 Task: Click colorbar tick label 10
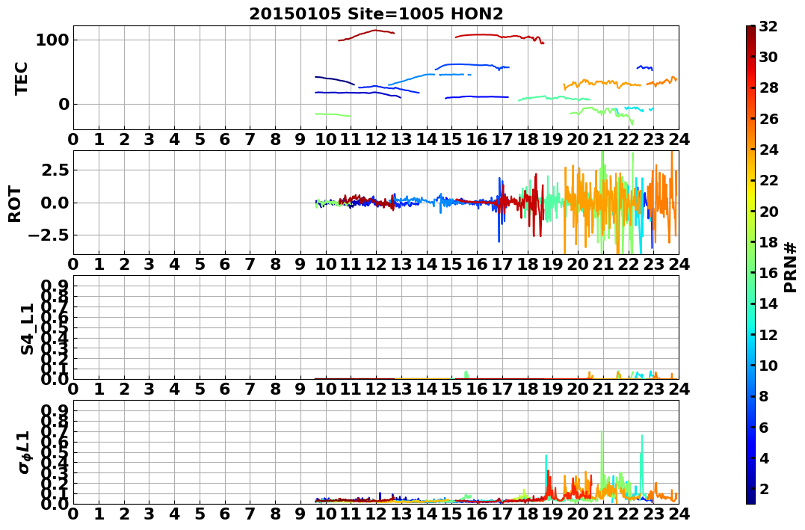click(x=768, y=365)
